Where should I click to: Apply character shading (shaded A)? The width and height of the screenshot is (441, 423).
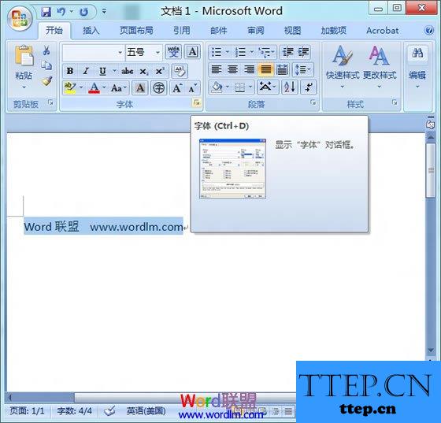(140, 88)
